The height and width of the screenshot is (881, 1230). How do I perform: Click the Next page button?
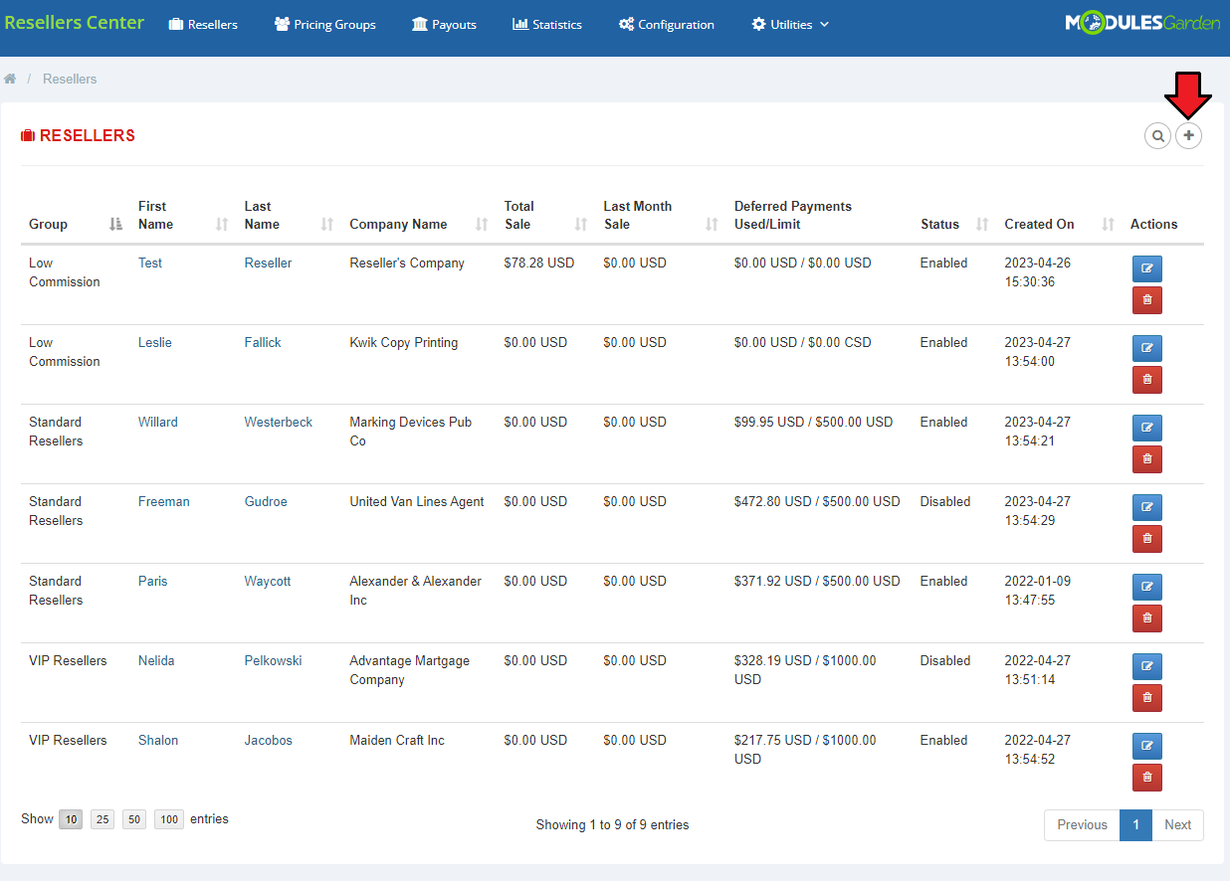[x=1177, y=824]
